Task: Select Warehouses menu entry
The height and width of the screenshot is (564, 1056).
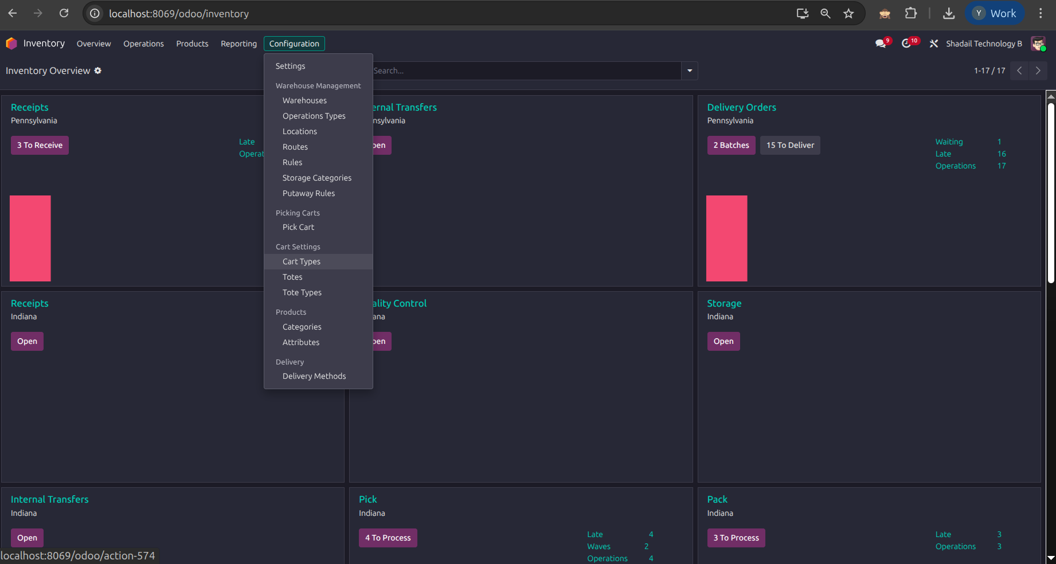Action: [318, 100]
